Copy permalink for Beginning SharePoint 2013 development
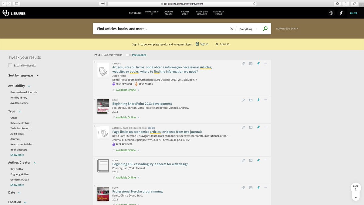Viewport: 364px width, 205px height. (x=243, y=100)
